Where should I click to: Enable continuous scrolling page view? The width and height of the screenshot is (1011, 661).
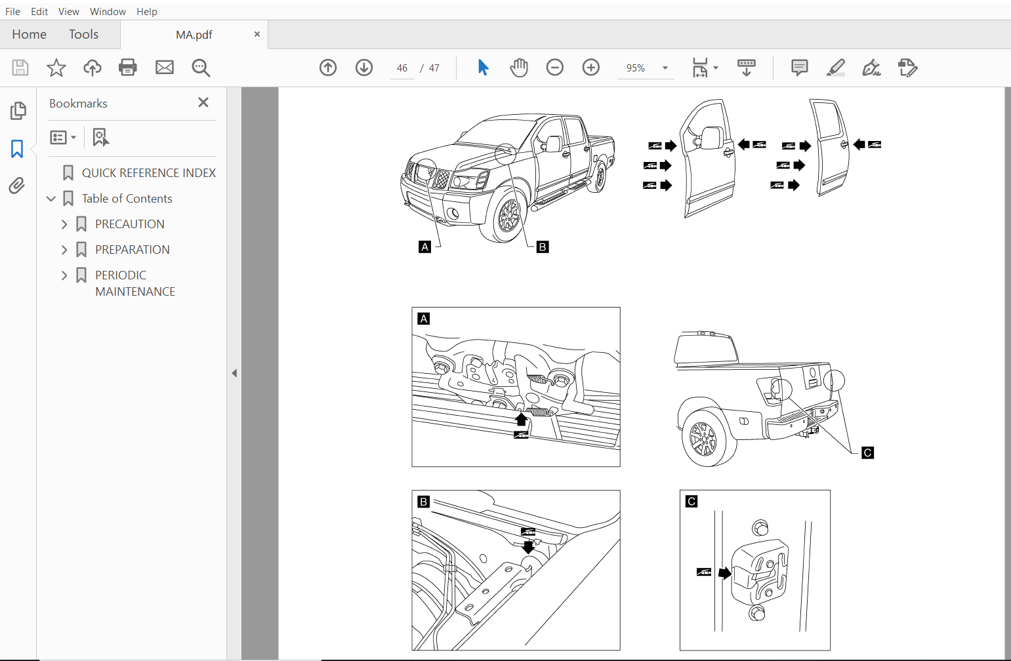tap(746, 68)
